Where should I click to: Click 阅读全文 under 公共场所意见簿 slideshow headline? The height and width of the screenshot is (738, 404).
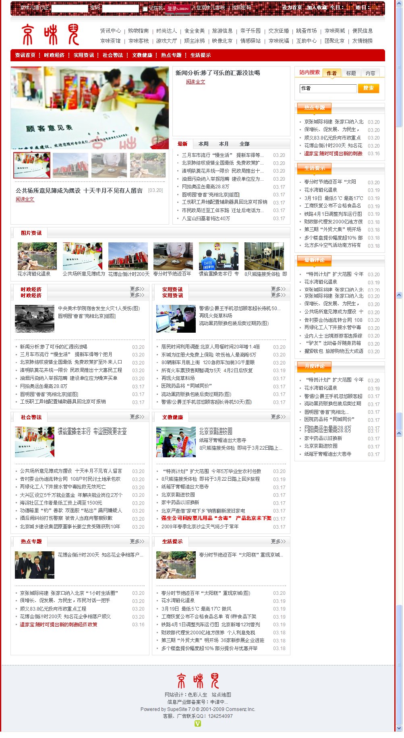(25, 199)
